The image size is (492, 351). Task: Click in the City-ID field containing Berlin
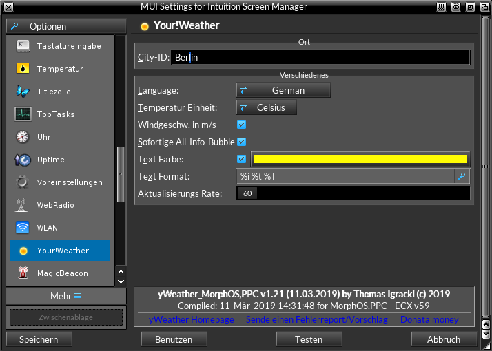pyautogui.click(x=320, y=57)
